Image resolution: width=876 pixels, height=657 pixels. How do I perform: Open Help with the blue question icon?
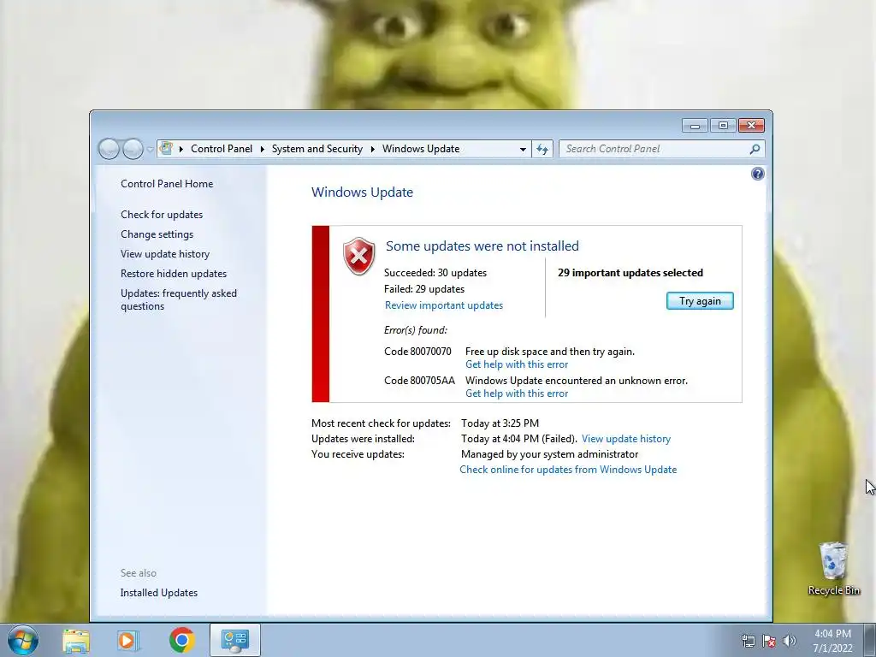[758, 174]
